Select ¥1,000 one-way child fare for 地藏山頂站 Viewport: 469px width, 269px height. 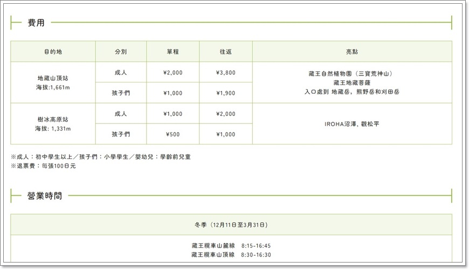(x=173, y=93)
